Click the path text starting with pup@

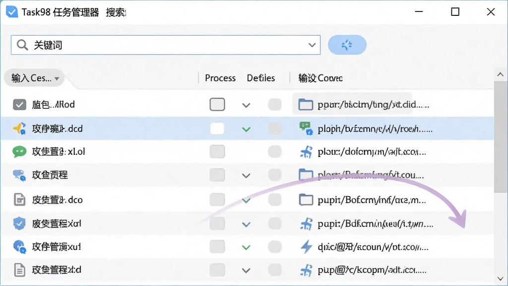pyautogui.click(x=372, y=270)
